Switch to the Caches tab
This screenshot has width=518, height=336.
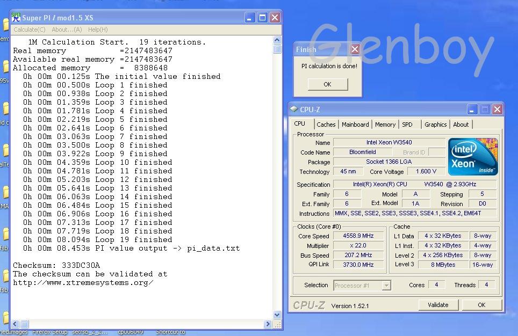326,125
